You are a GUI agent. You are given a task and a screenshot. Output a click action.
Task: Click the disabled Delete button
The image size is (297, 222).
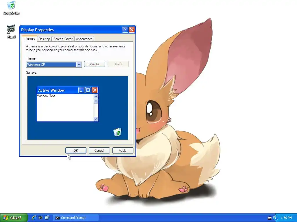click(x=118, y=64)
